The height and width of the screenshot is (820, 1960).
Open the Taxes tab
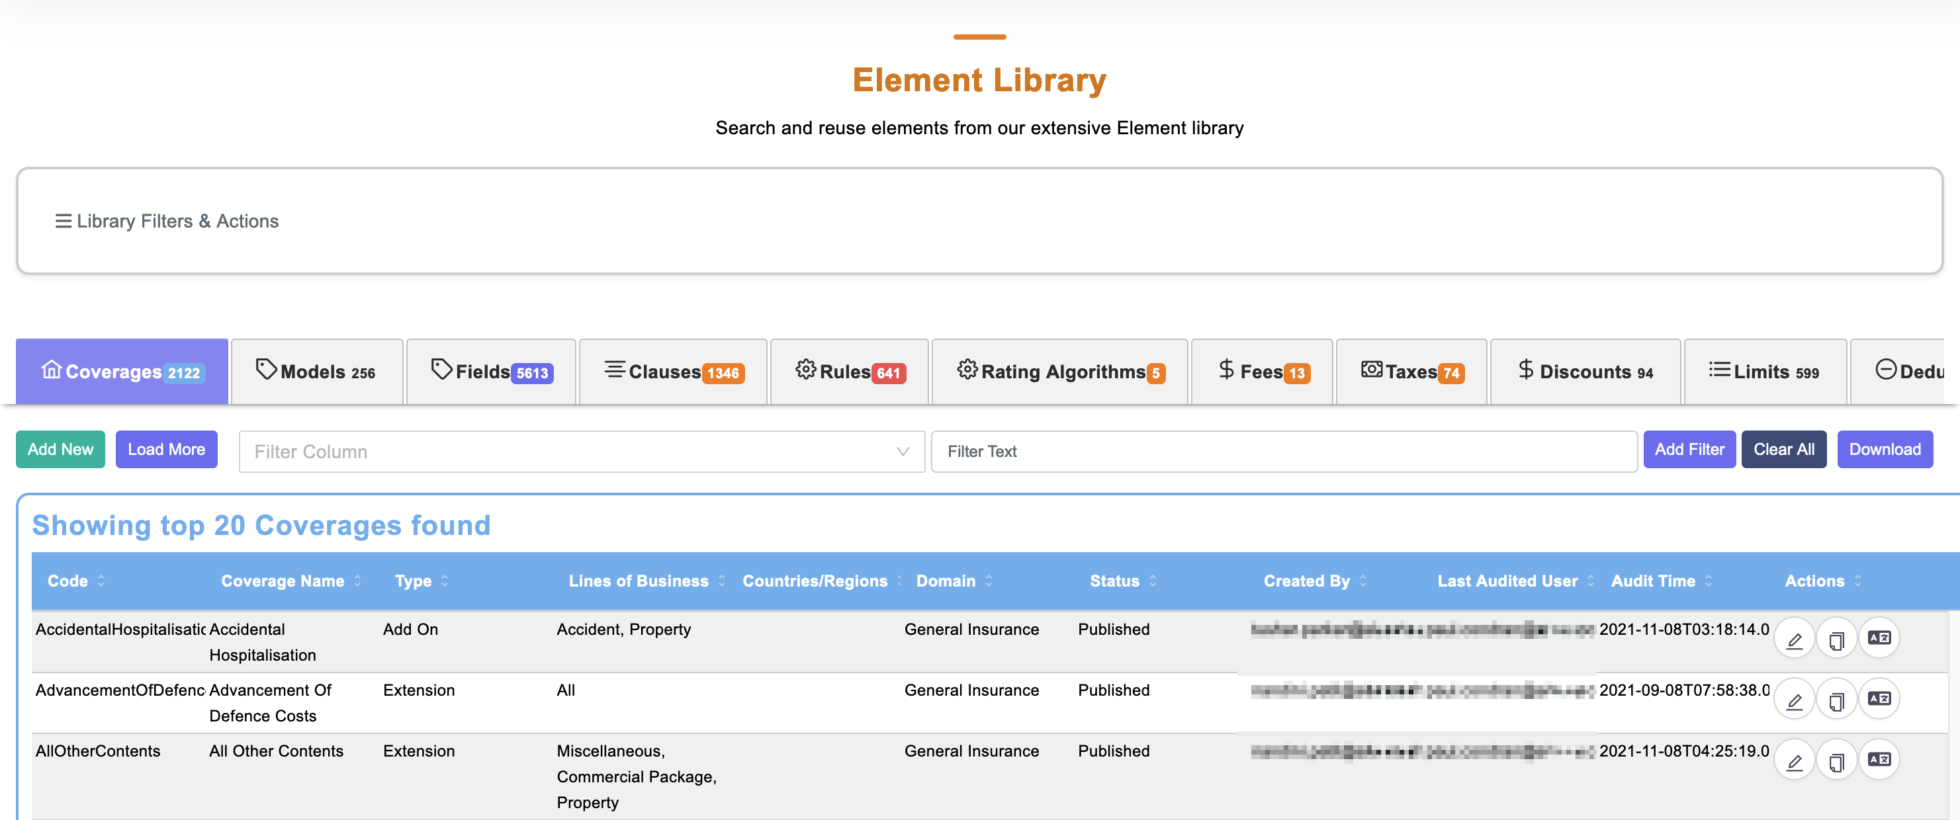[1411, 371]
